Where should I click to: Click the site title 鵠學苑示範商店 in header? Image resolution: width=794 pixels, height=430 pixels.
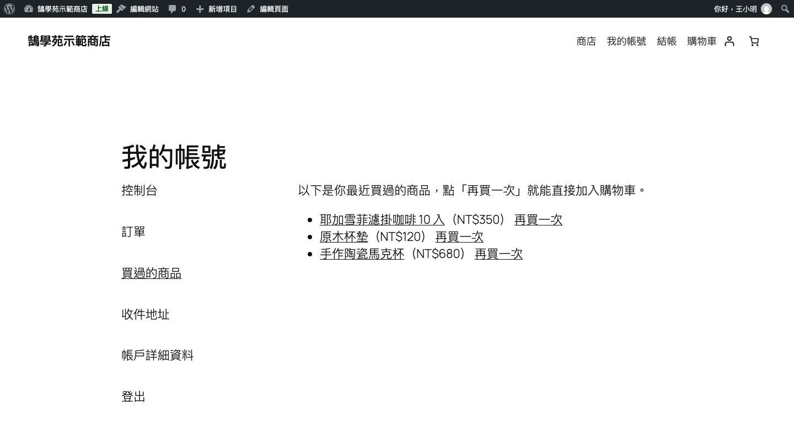click(x=69, y=41)
